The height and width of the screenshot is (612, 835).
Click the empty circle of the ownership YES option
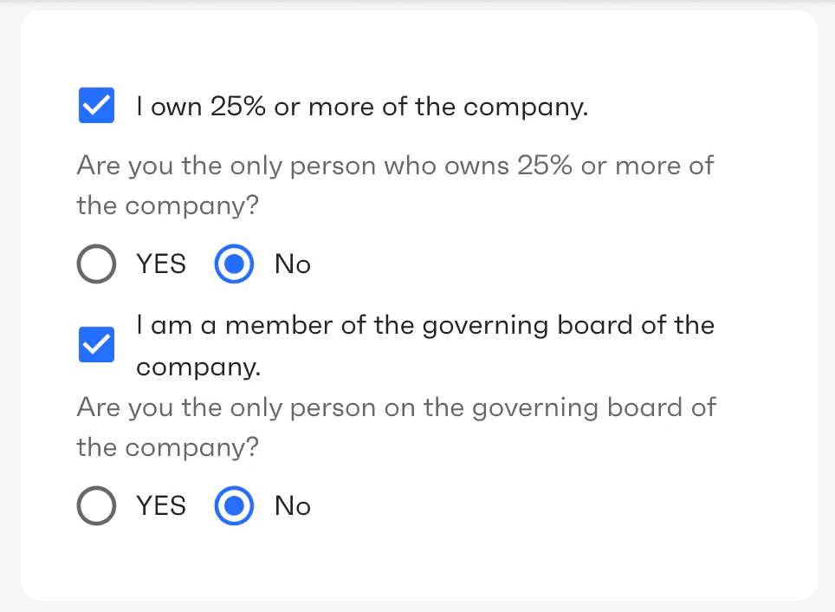[96, 264]
